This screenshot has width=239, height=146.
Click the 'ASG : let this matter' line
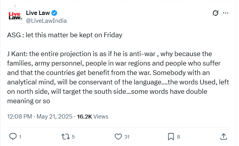pyautogui.click(x=64, y=35)
